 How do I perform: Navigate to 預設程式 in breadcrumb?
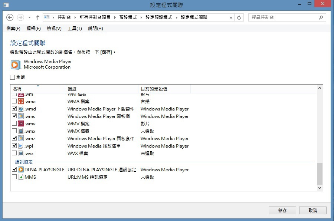tap(128, 17)
